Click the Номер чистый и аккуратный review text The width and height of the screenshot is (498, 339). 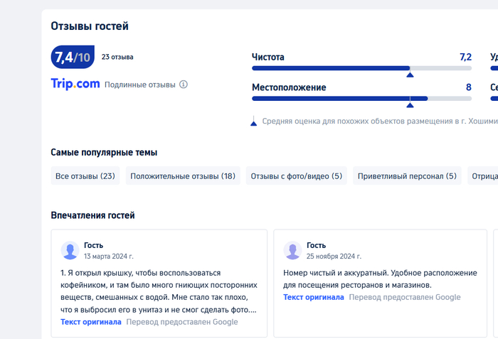pos(380,279)
